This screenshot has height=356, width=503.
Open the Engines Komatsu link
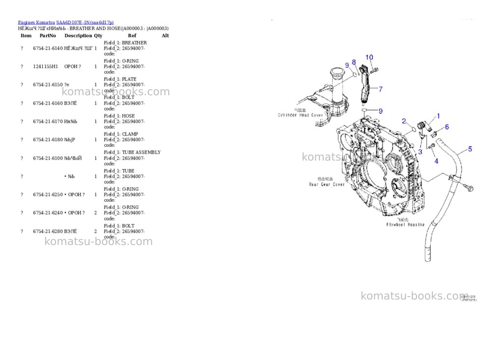[x=36, y=23]
